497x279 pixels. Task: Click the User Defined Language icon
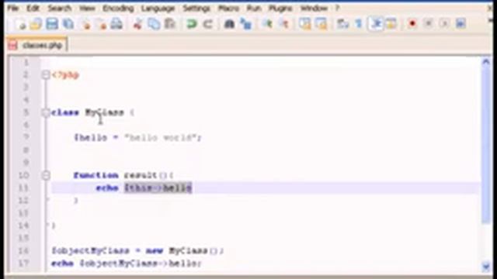click(x=391, y=24)
